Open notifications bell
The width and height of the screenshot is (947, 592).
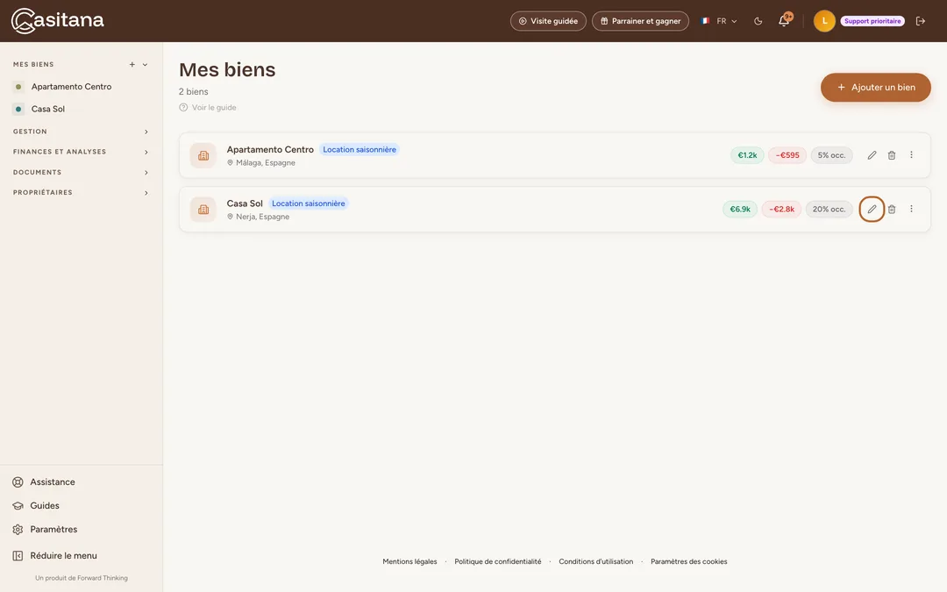click(784, 21)
